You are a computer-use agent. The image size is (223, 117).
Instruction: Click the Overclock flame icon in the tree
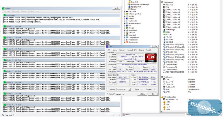point(129,2)
